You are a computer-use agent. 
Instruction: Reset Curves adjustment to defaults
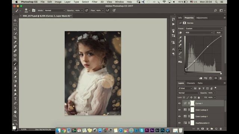pyautogui.click(x=210, y=78)
